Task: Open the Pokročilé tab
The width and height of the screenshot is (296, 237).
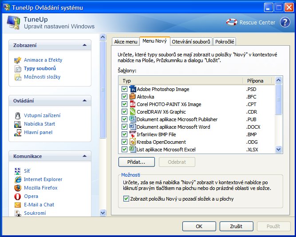Action: pyautogui.click(x=225, y=42)
